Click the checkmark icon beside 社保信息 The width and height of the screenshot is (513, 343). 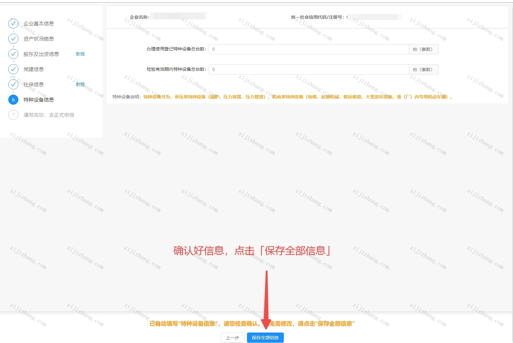pos(13,84)
